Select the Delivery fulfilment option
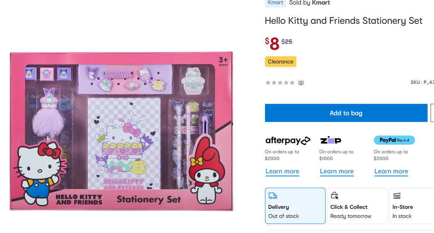 click(295, 206)
